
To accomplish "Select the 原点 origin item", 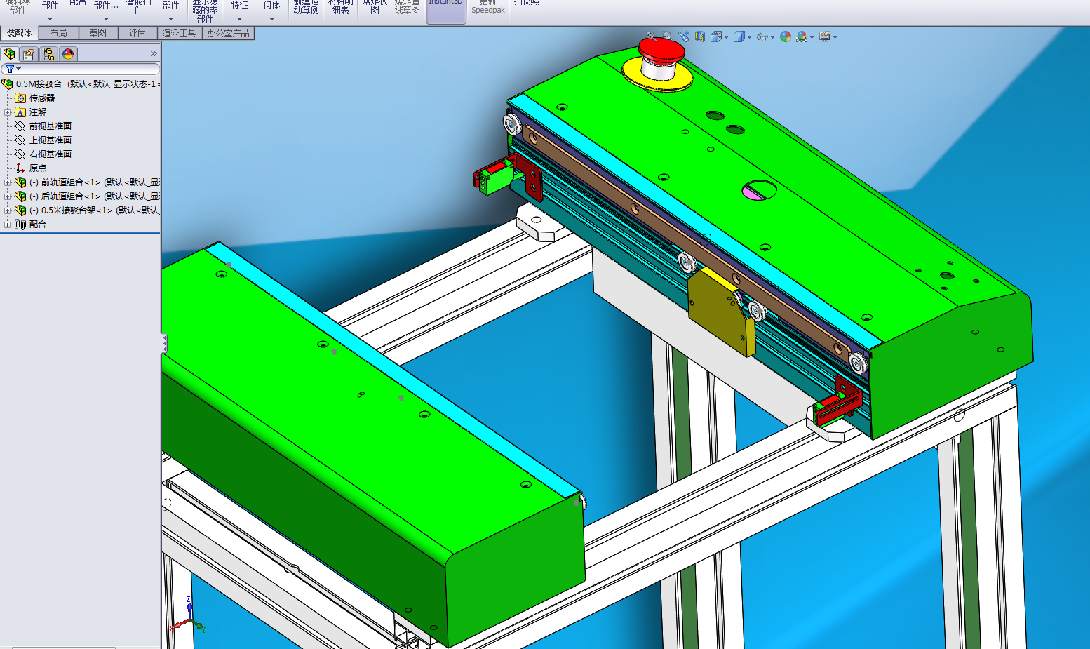I will pyautogui.click(x=31, y=168).
